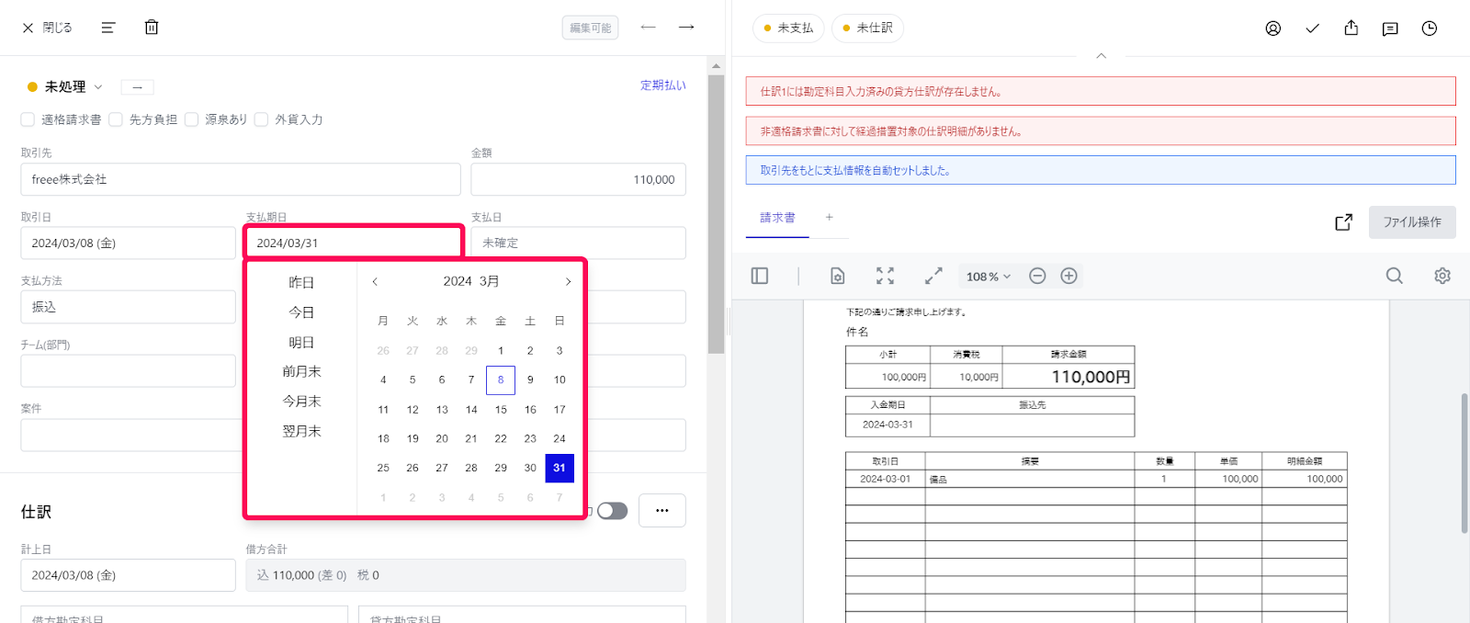Add a new file tab with plus
The width and height of the screenshot is (1470, 623).
click(829, 218)
